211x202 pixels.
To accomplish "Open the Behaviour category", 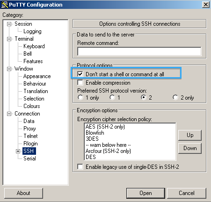I will (35, 84).
